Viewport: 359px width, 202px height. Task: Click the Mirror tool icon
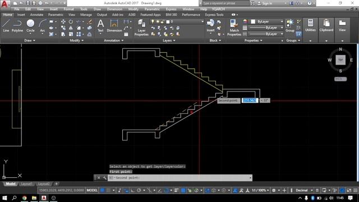point(71,28)
